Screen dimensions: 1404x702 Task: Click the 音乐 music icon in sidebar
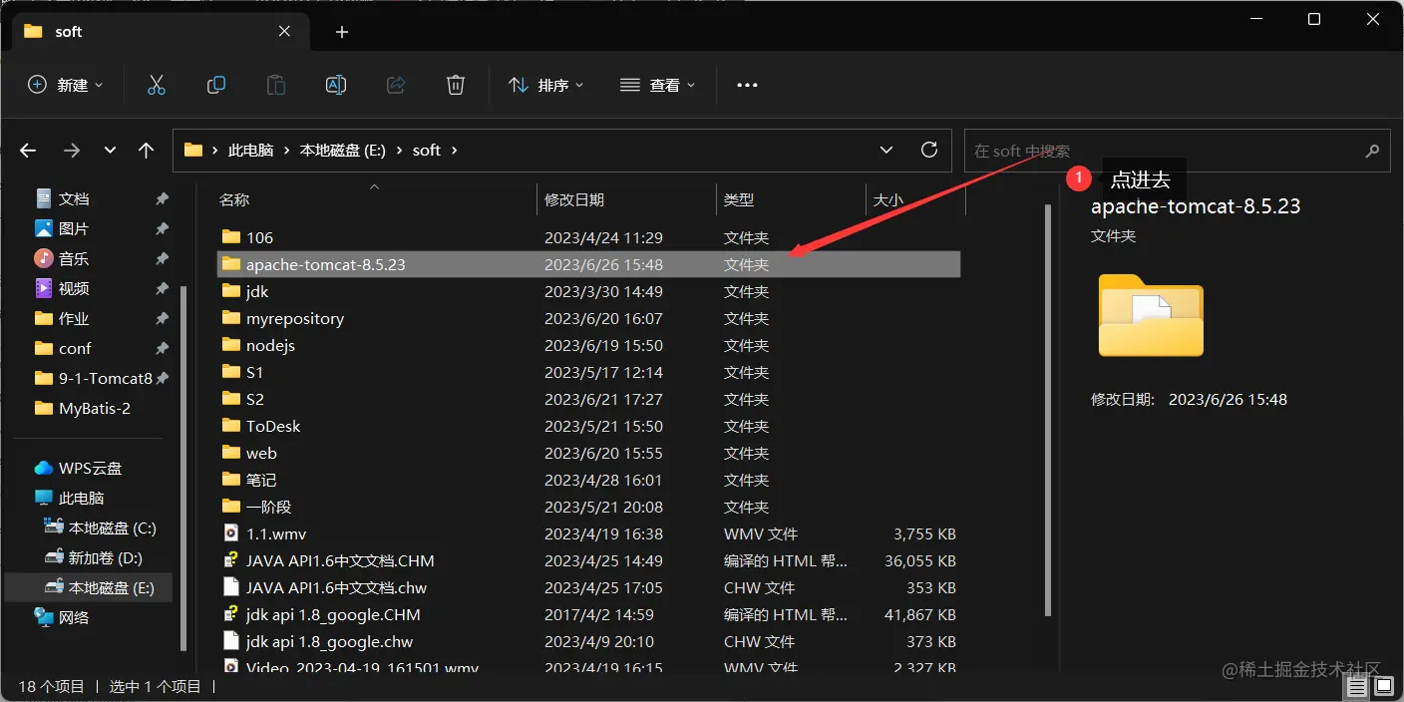[44, 258]
